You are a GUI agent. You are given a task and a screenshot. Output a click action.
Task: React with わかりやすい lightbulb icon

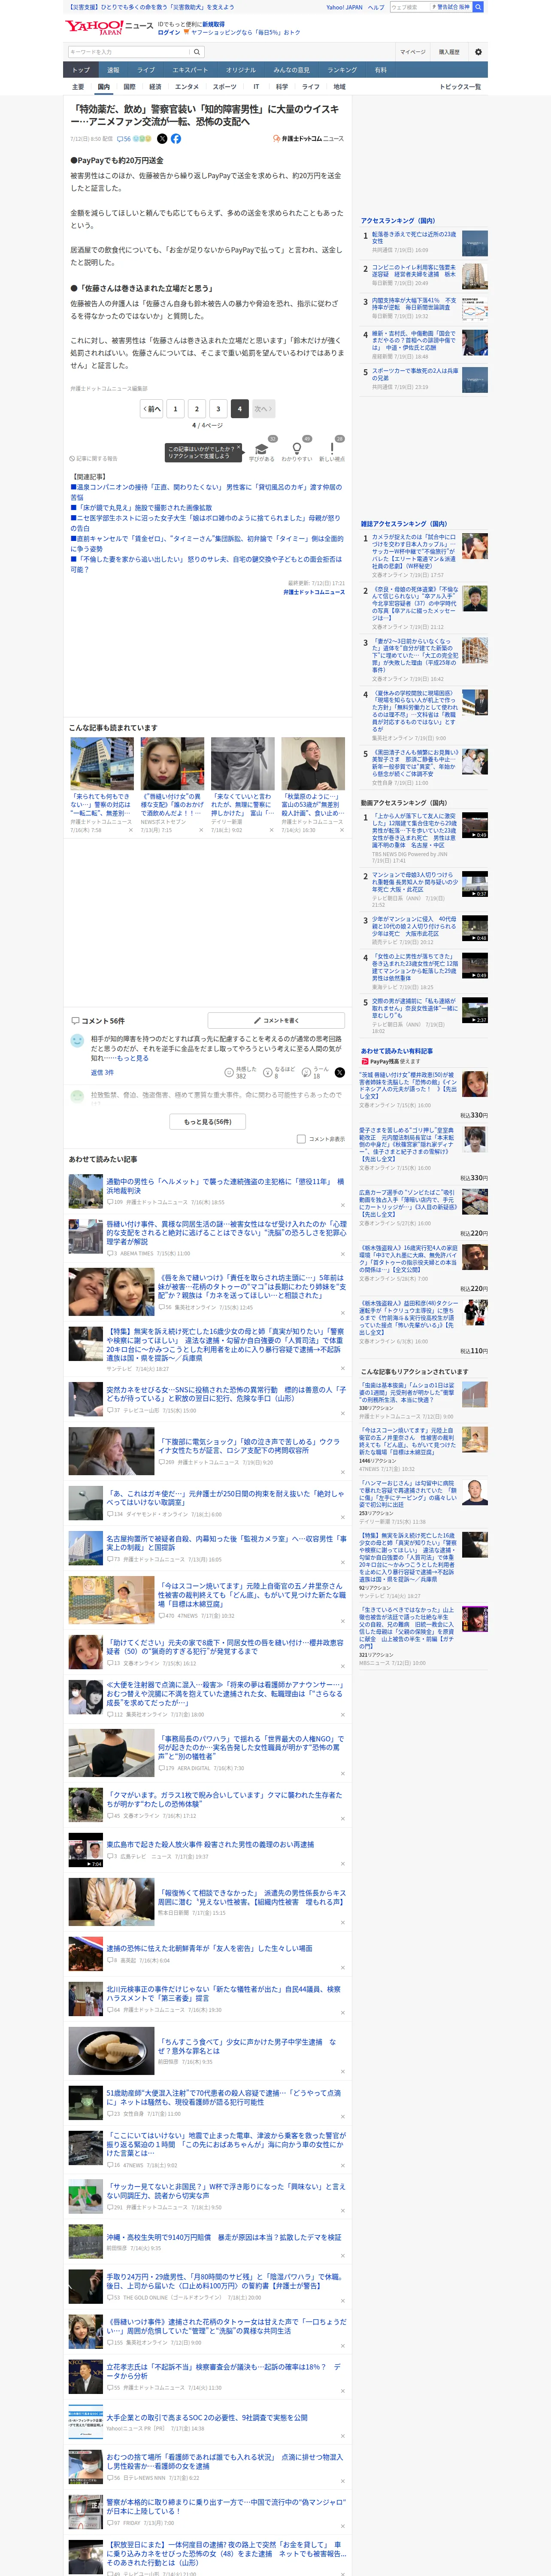click(x=297, y=449)
